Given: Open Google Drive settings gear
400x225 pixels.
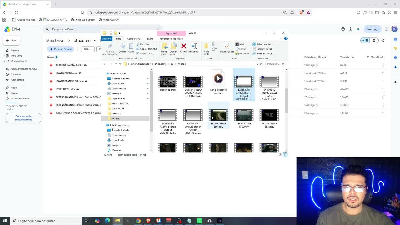Looking at the screenshot, I should tap(350, 29).
